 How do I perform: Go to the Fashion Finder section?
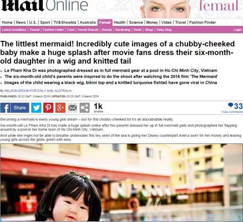pyautogui.click(x=203, y=22)
